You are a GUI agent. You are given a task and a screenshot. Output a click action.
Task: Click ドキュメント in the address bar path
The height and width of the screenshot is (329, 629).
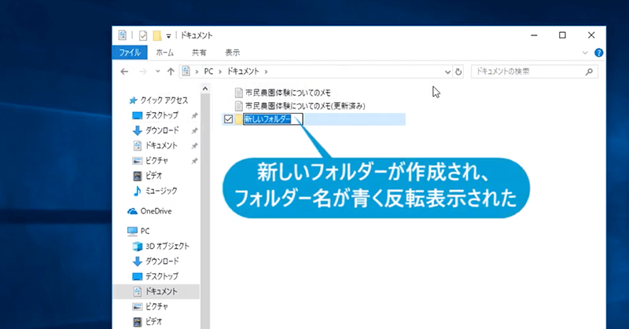tap(243, 71)
